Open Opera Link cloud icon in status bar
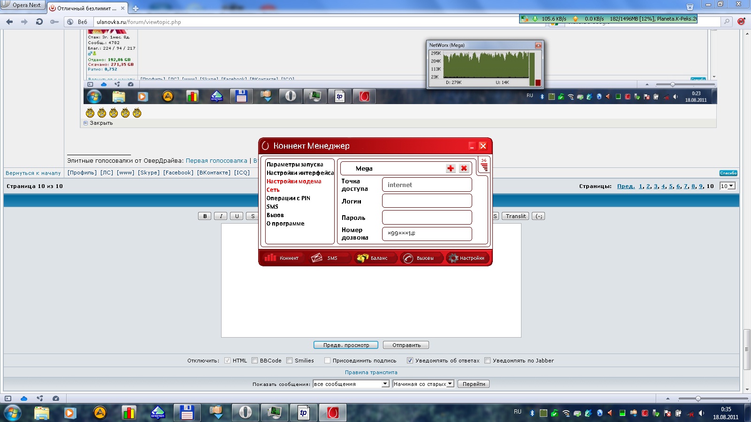 [x=23, y=399]
